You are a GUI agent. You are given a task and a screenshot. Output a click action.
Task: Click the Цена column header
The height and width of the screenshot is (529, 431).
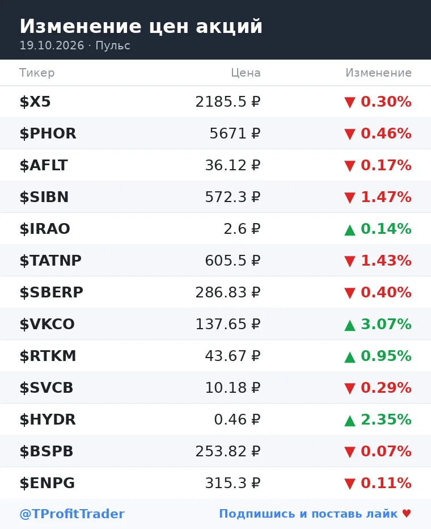coord(246,73)
